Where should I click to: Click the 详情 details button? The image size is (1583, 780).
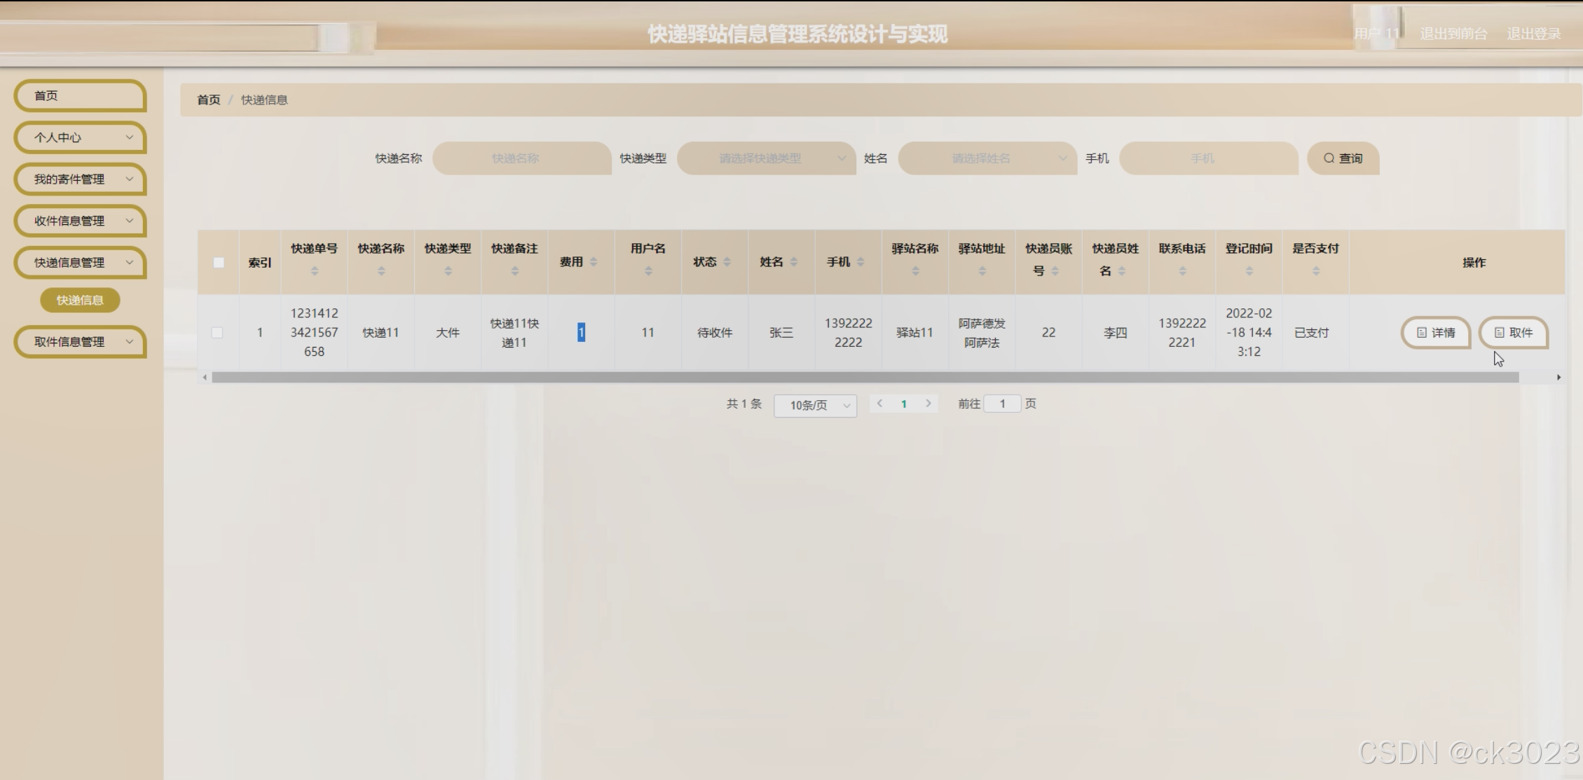[x=1435, y=333]
